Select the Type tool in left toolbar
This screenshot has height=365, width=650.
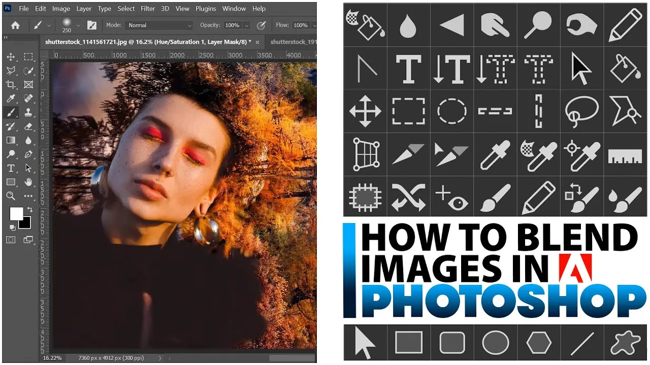11,168
